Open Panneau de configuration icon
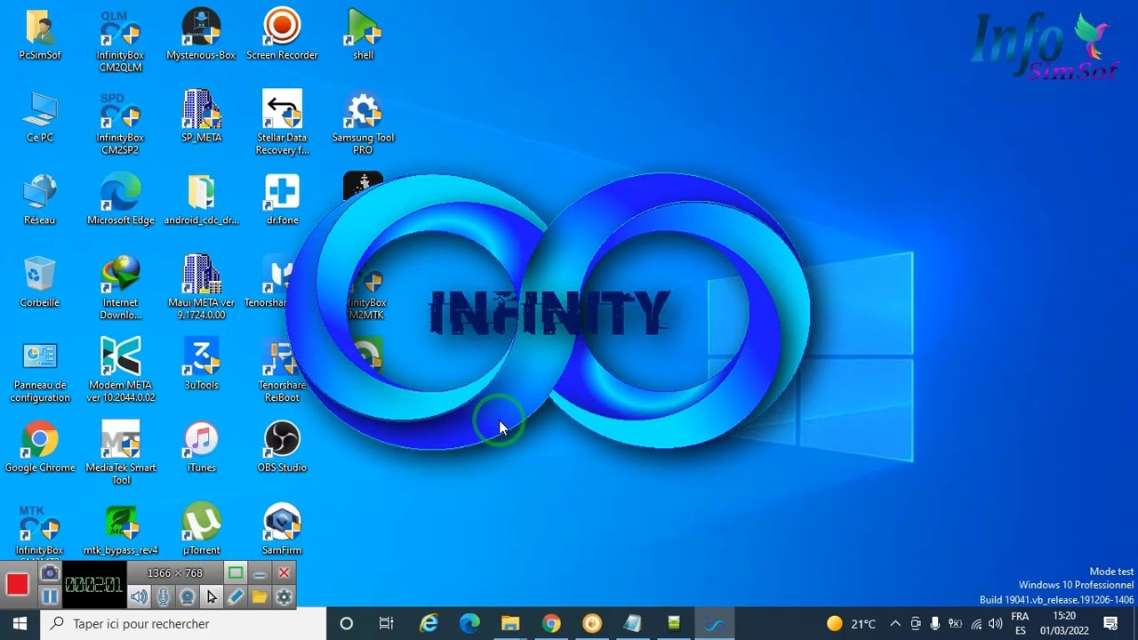 (40, 372)
